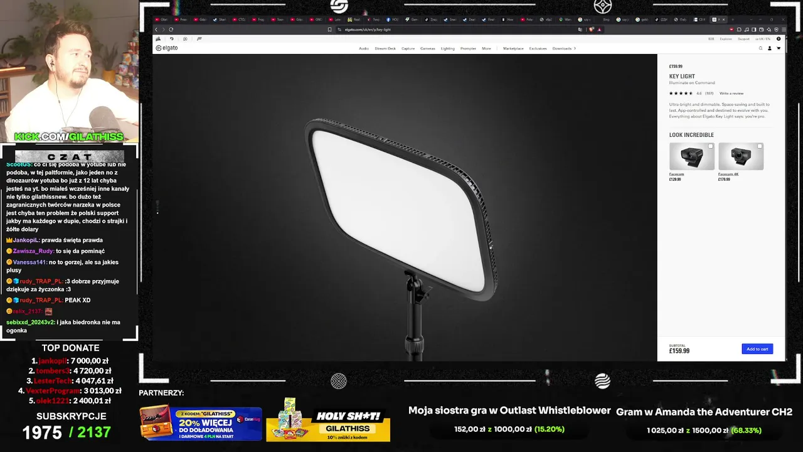Go back to the previous browser page
This screenshot has height=452, width=803.
(156, 30)
